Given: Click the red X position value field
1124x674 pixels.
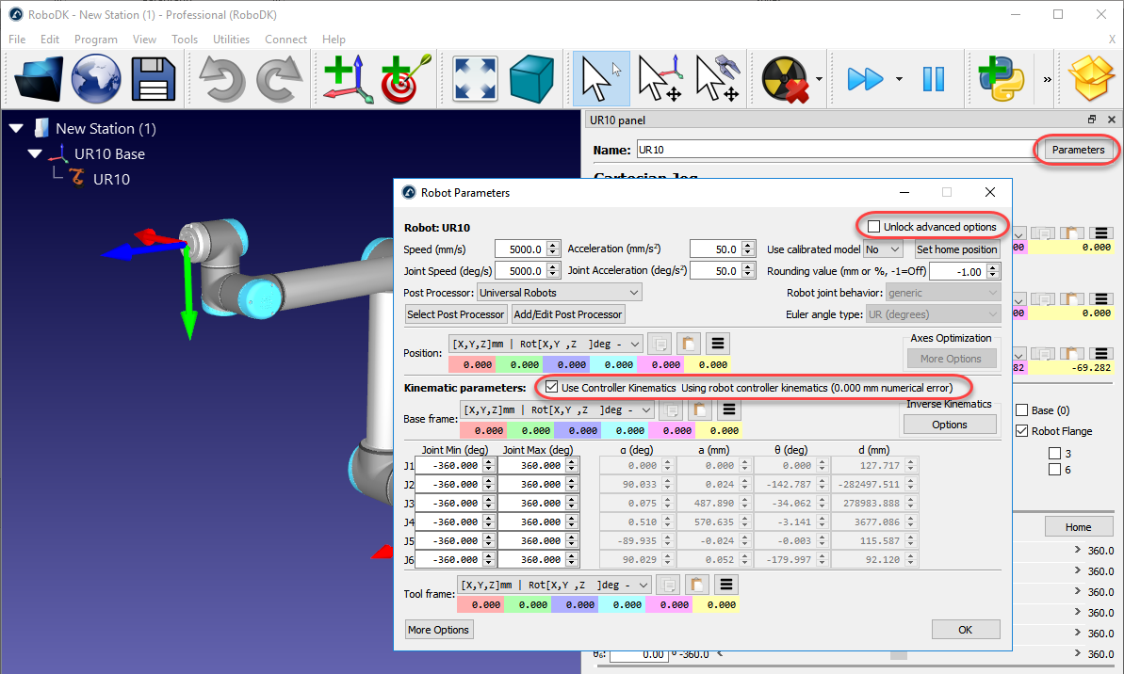Looking at the screenshot, I should click(x=472, y=364).
